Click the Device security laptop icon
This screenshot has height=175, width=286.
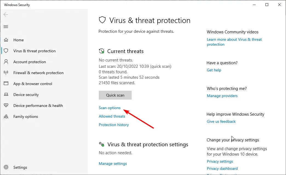click(x=6, y=94)
